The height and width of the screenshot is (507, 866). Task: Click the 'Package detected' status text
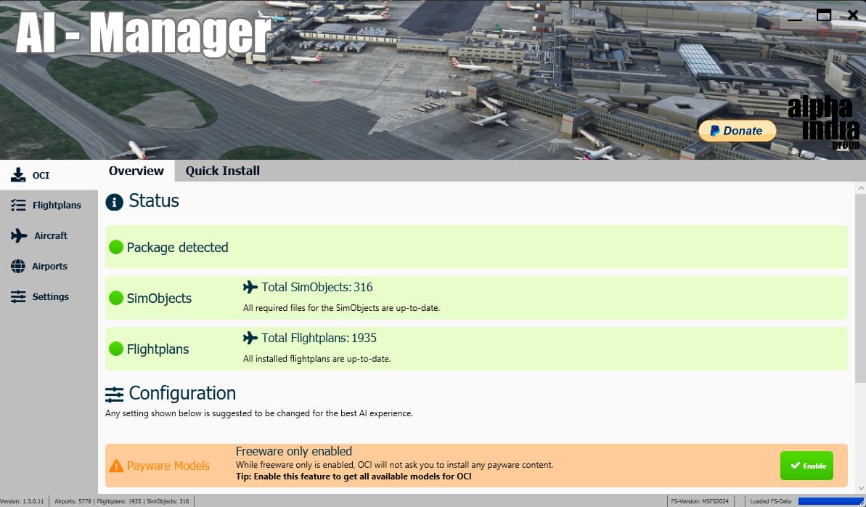[177, 247]
